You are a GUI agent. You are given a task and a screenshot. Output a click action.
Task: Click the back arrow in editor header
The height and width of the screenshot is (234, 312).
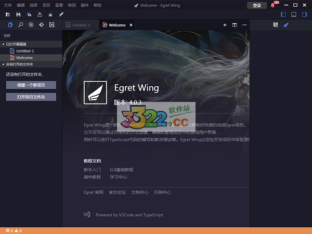pos(225,25)
